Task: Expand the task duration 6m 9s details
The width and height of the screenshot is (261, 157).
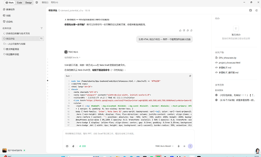Action: coord(72,58)
